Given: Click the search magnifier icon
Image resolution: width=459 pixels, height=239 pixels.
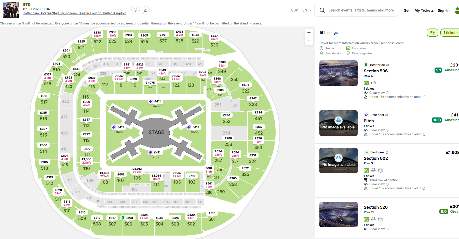Looking at the screenshot, I should 322,10.
